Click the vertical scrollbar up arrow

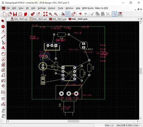click(141, 23)
